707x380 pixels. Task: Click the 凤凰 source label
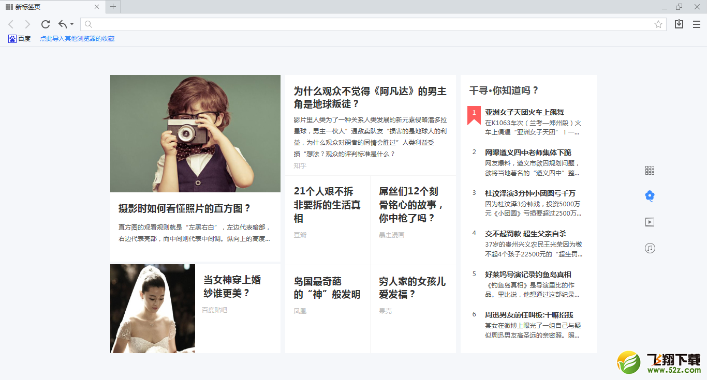coord(300,311)
